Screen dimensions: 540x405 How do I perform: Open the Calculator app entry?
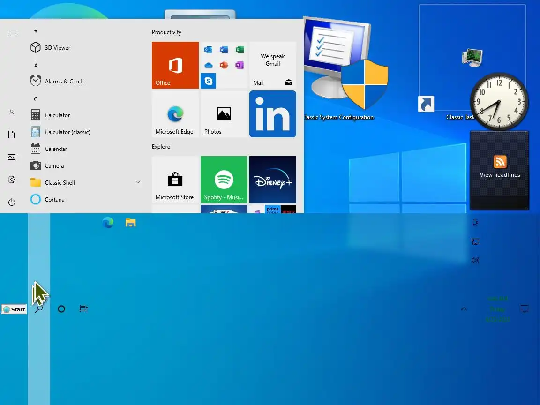[86, 115]
